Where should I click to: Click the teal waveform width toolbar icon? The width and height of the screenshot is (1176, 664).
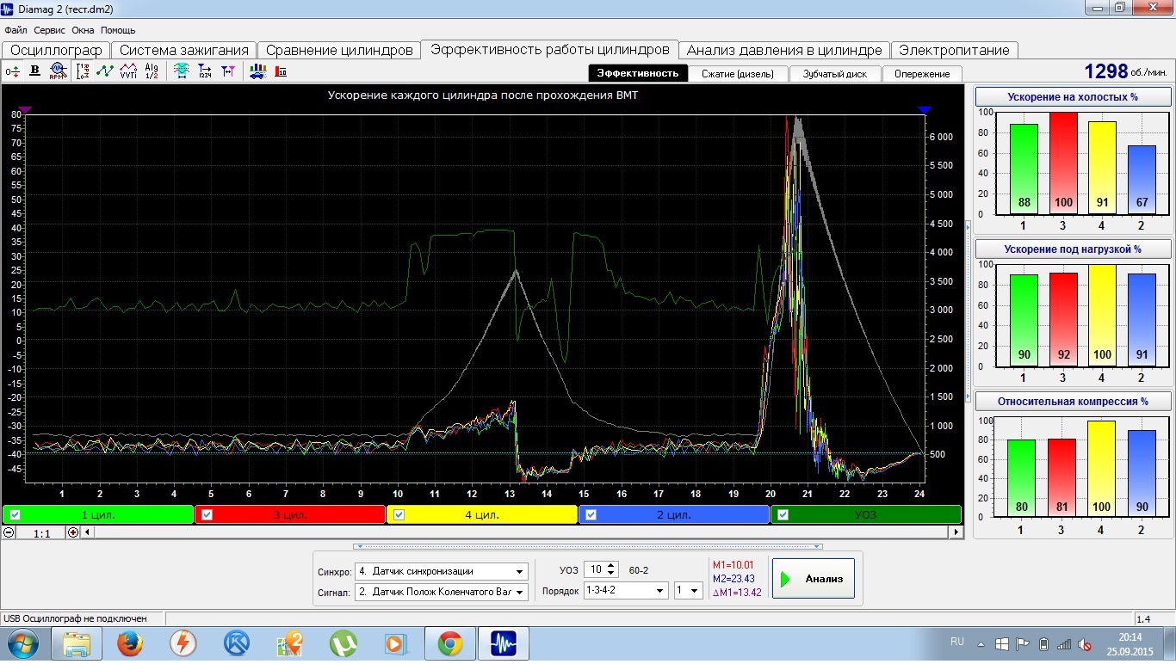pos(182,71)
